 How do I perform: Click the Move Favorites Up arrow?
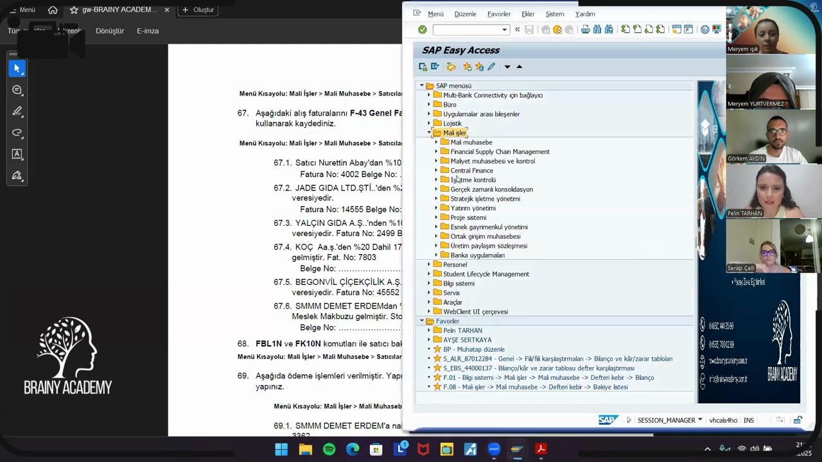tap(520, 67)
